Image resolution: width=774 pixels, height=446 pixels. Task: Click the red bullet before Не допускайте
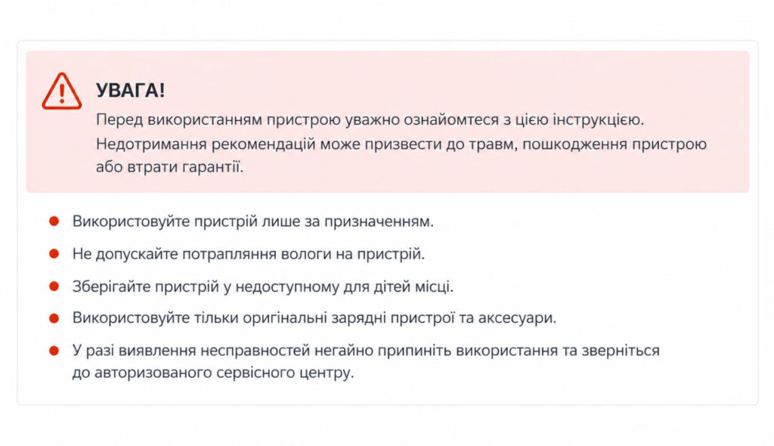54,254
